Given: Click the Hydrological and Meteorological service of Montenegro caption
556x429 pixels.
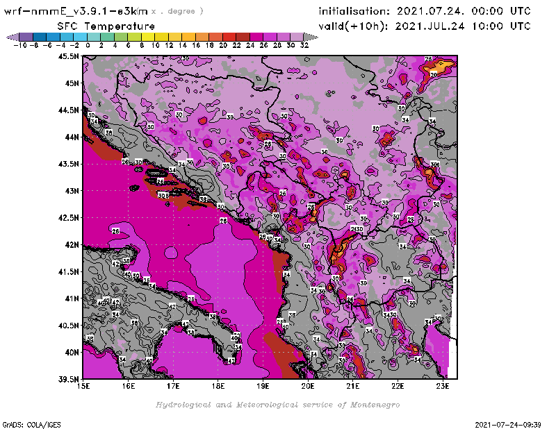Looking at the screenshot, I should (277, 405).
